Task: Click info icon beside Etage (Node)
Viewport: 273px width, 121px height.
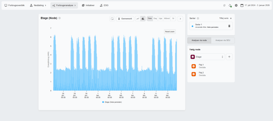Action: [x=59, y=18]
